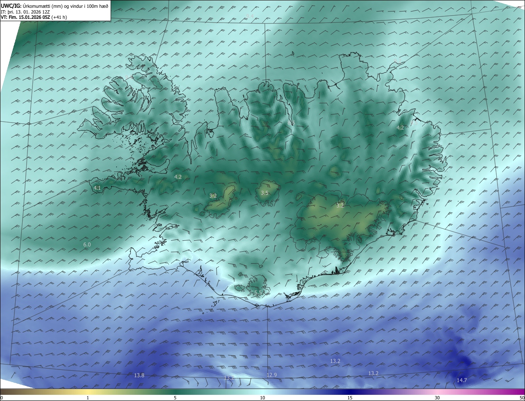
Task: Click the 3.2 label beside the Langjökull glacier
Action: pos(213,196)
